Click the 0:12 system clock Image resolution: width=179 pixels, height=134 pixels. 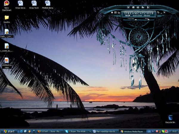click(x=175, y=132)
